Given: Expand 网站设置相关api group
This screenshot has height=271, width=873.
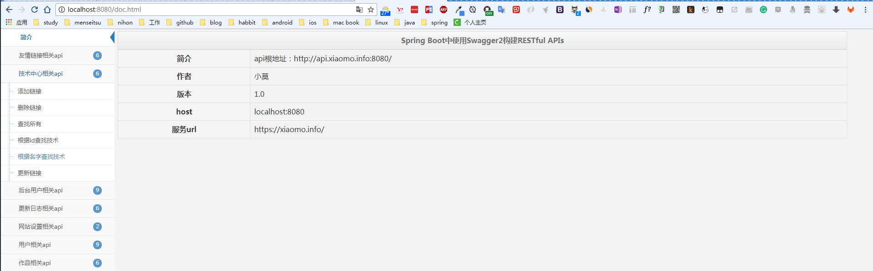Looking at the screenshot, I should click(58, 227).
